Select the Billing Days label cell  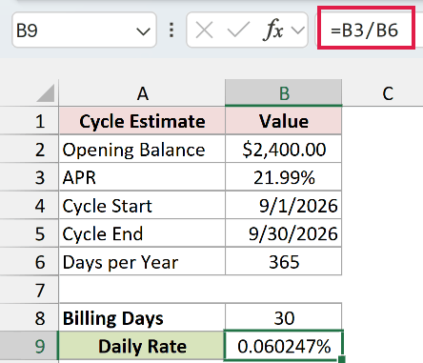[x=142, y=317]
